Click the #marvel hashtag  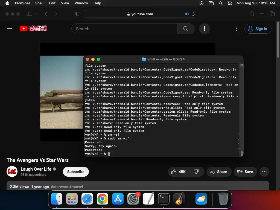coord(76,187)
